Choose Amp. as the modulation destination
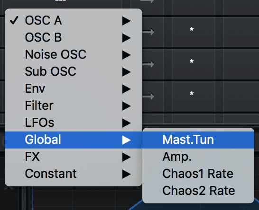 (198, 157)
